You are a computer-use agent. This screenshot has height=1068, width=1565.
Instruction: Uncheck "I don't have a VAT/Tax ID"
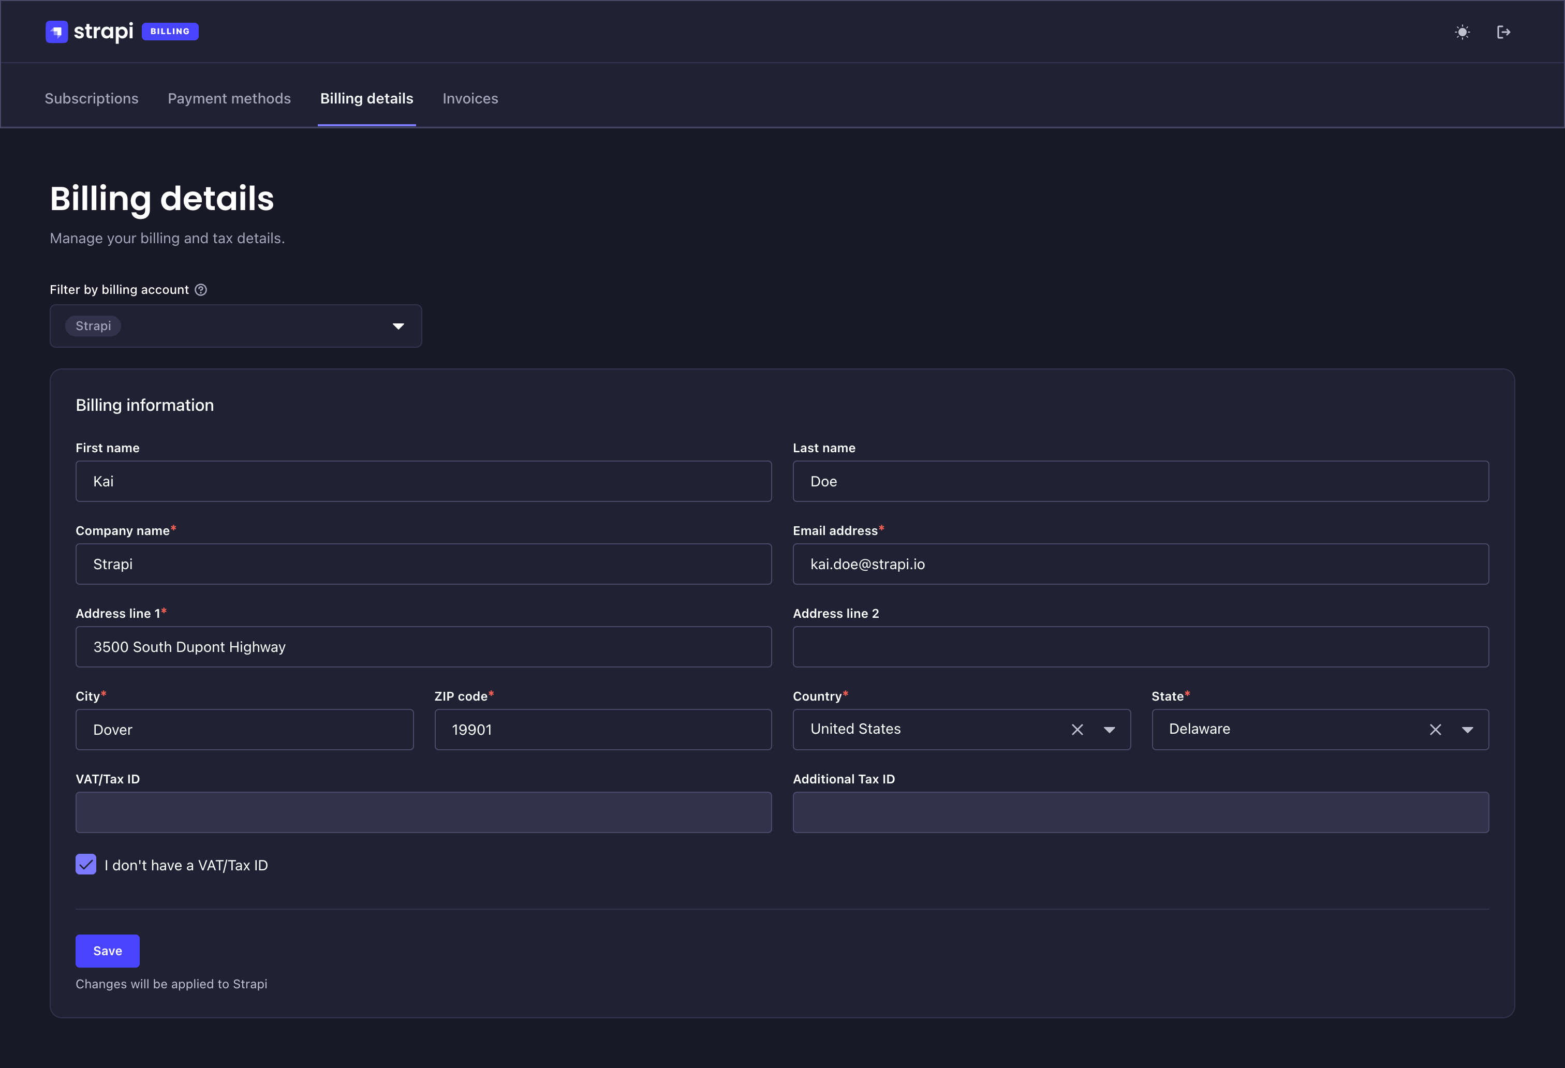click(x=85, y=864)
